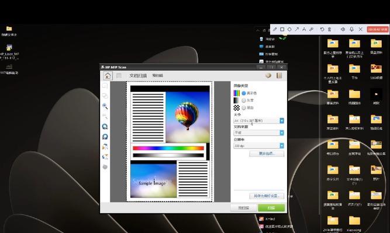This screenshot has width=390, height=233.
Task: Open the HP_Laser_MF desktop file
Action: (x=9, y=52)
